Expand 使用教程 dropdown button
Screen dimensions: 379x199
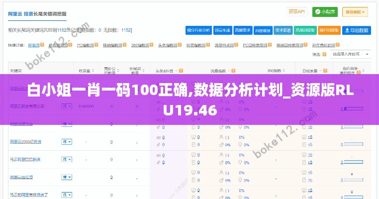355,12
